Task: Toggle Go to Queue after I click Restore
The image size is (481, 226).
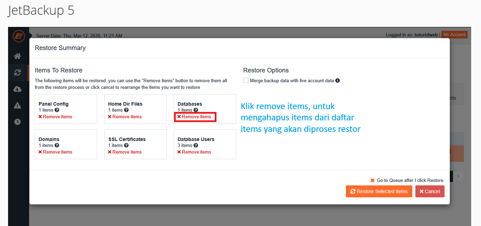Action: pyautogui.click(x=372, y=180)
